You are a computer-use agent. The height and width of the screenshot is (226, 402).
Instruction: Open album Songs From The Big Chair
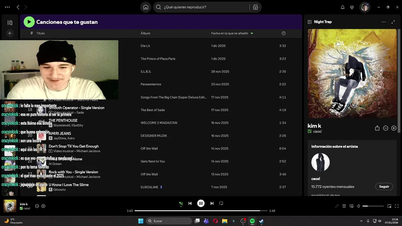pyautogui.click(x=174, y=97)
